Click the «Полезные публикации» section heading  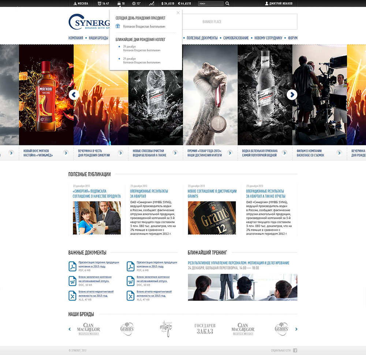point(89,174)
